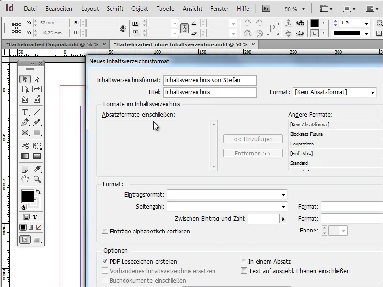Open the Seitenzahl dropdown
The image size is (383, 287).
coord(227,207)
